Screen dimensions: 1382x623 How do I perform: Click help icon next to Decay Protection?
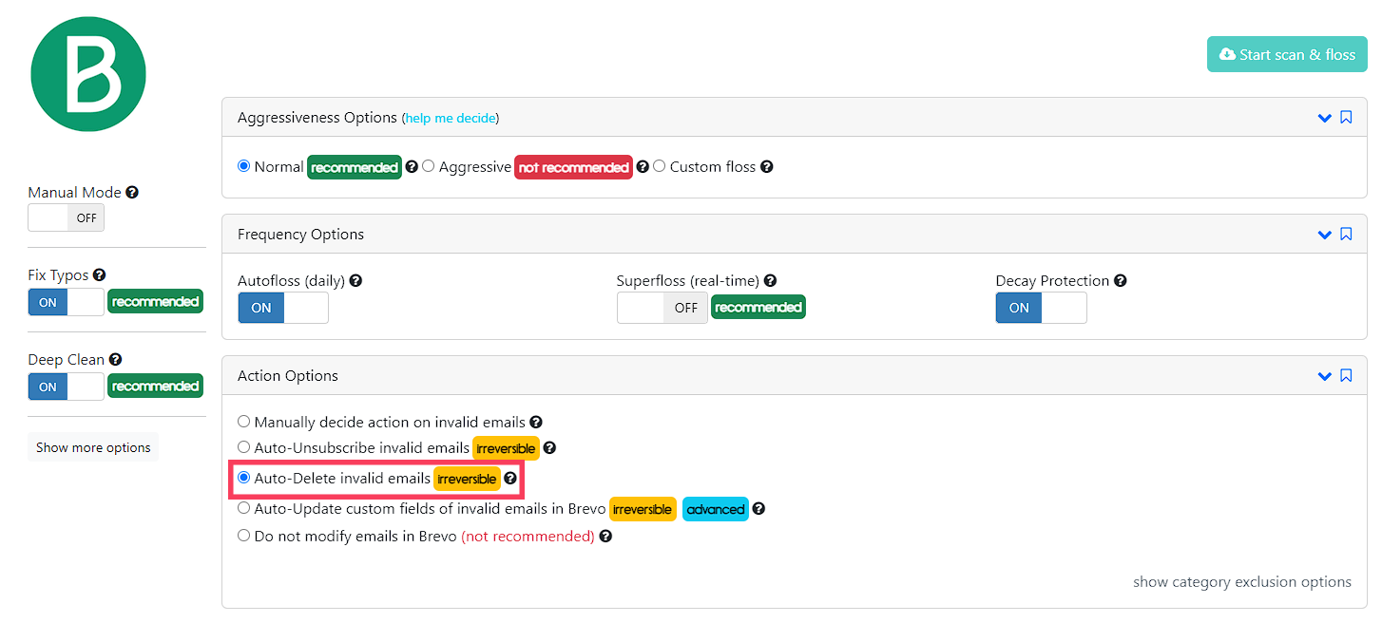[1120, 280]
